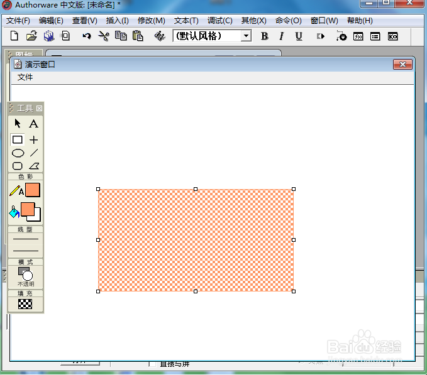Open the Debug (C) menu
The height and width of the screenshot is (375, 427).
pos(219,21)
